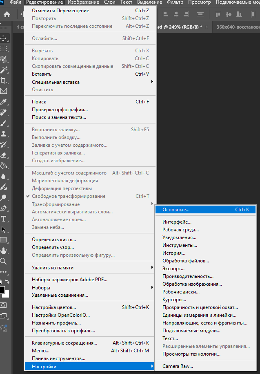Click white background color swatch
The height and width of the screenshot is (374, 260).
click(6, 295)
